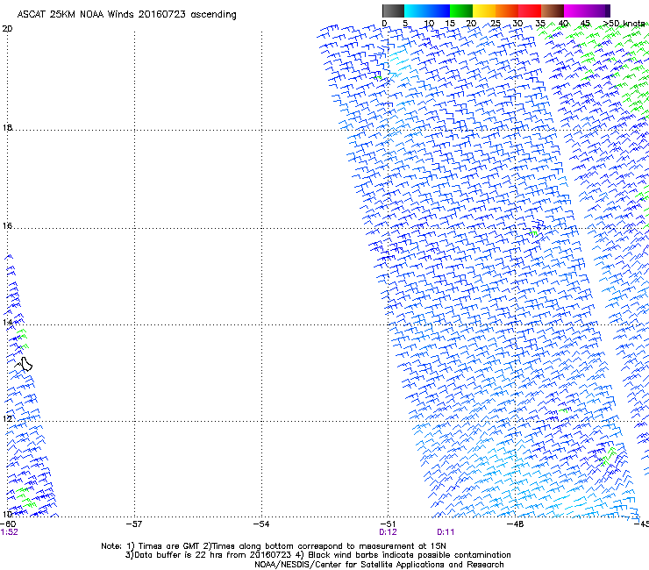
Task: Select the gray 0-5 knots legend segment
Action: 393,11
